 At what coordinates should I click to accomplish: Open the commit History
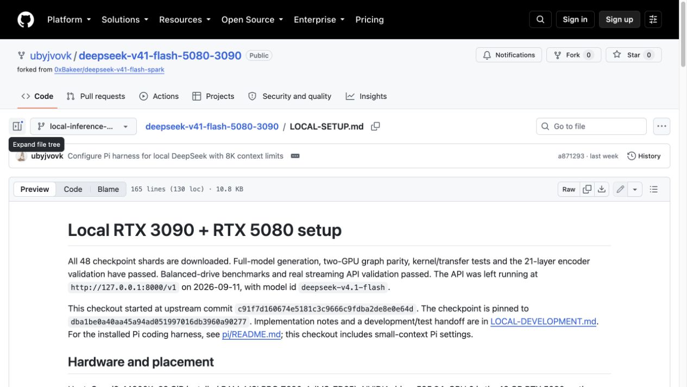(x=644, y=156)
